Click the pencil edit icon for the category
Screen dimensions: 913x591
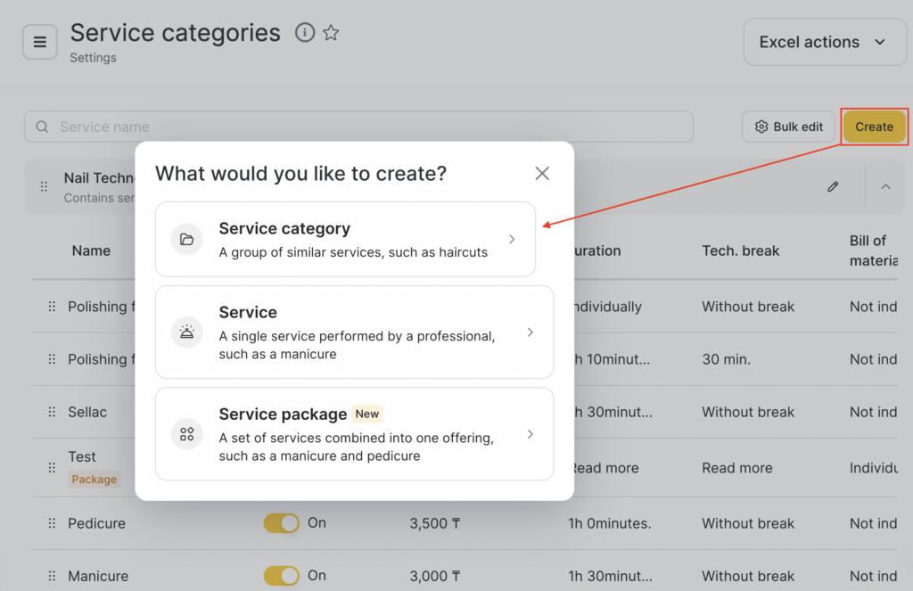coord(833,186)
